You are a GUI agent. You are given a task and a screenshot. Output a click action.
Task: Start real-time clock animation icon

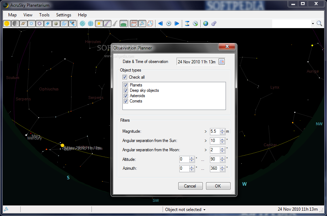[x=195, y=23]
